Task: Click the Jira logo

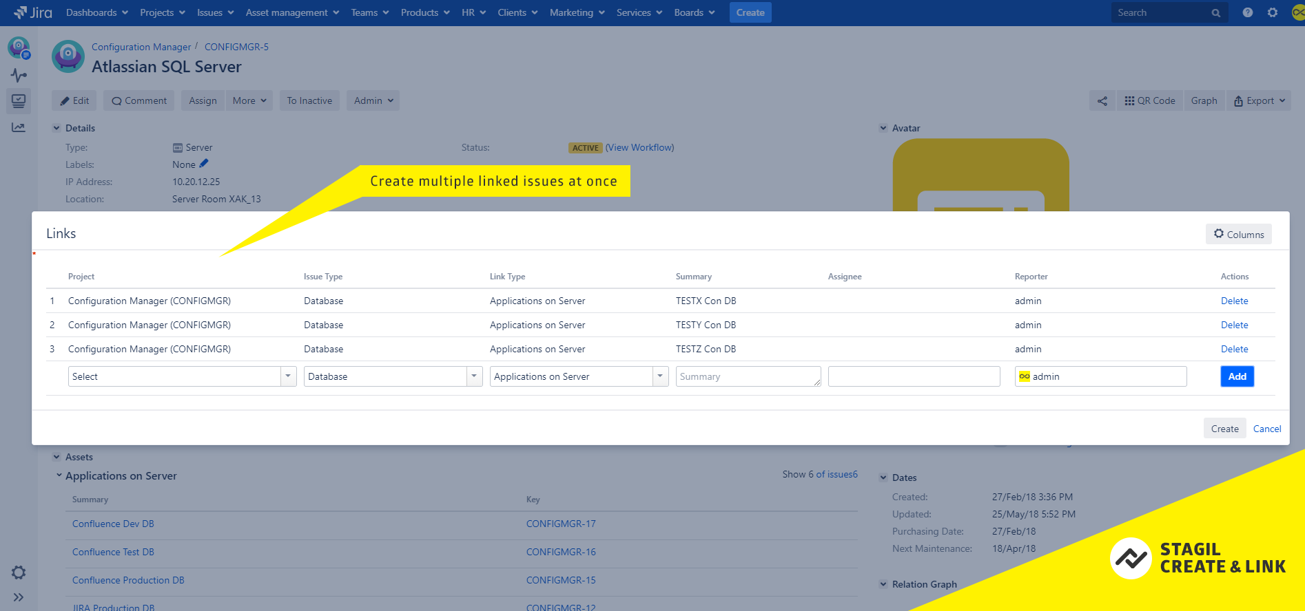Action: click(x=32, y=12)
